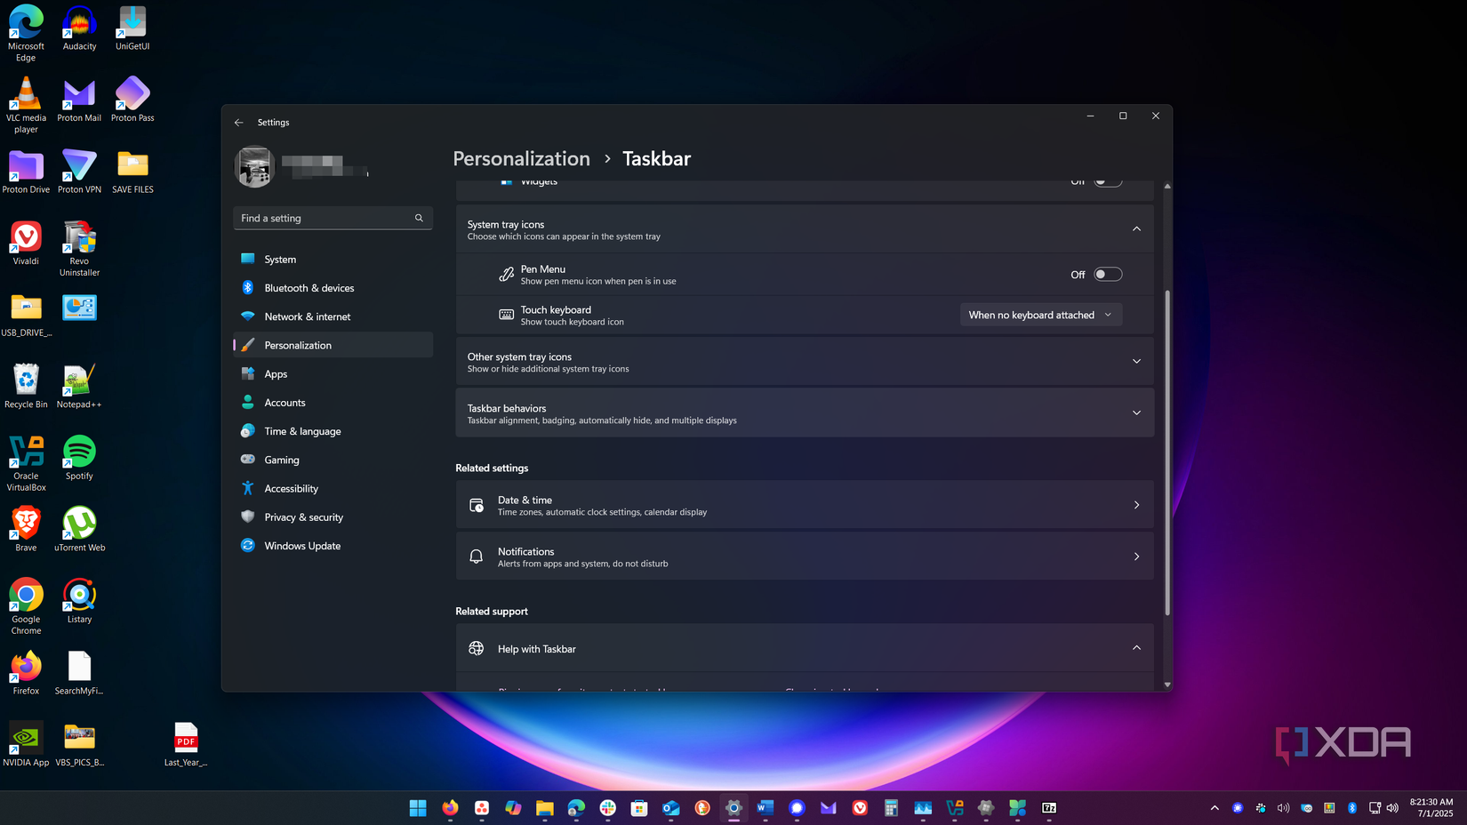This screenshot has height=825, width=1467.
Task: Launch the Oracle VirtualBox shortcut
Action: (26, 463)
